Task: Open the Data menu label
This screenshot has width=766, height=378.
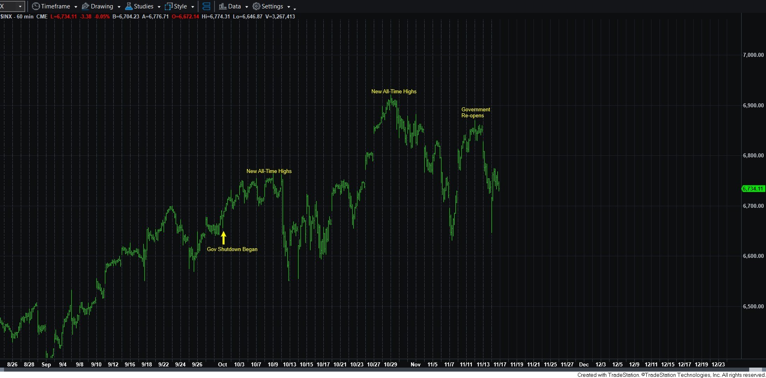Action: coord(235,6)
